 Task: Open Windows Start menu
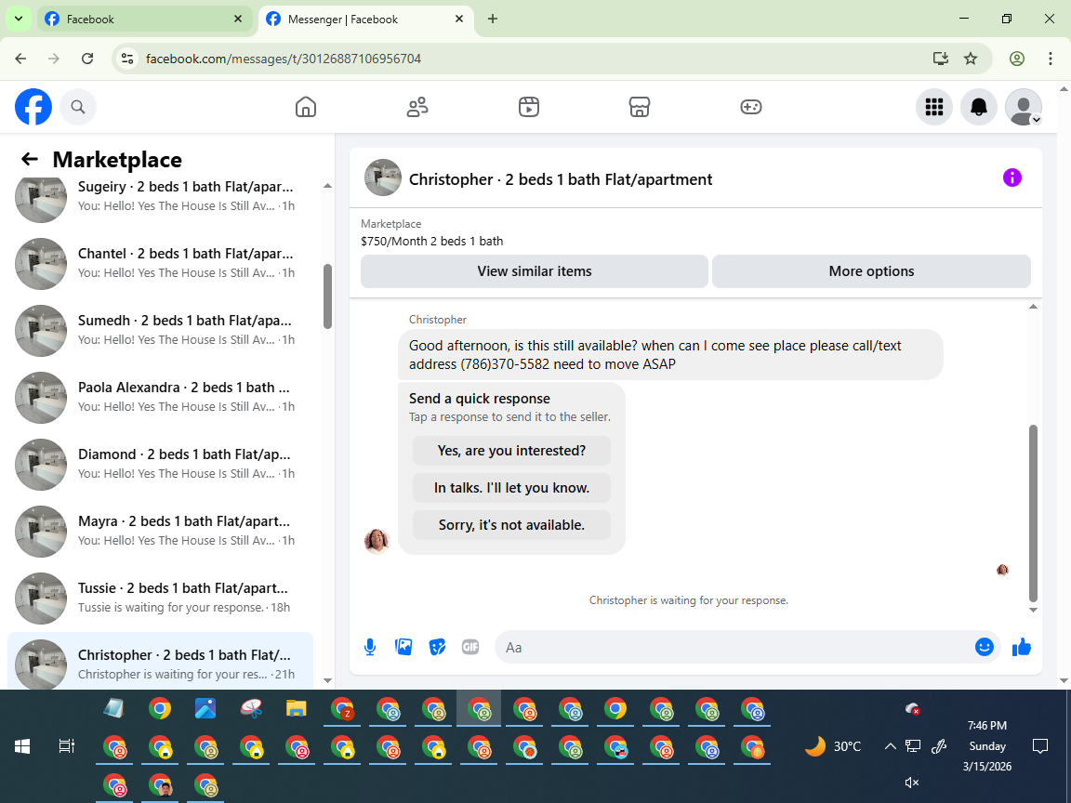[x=22, y=746]
